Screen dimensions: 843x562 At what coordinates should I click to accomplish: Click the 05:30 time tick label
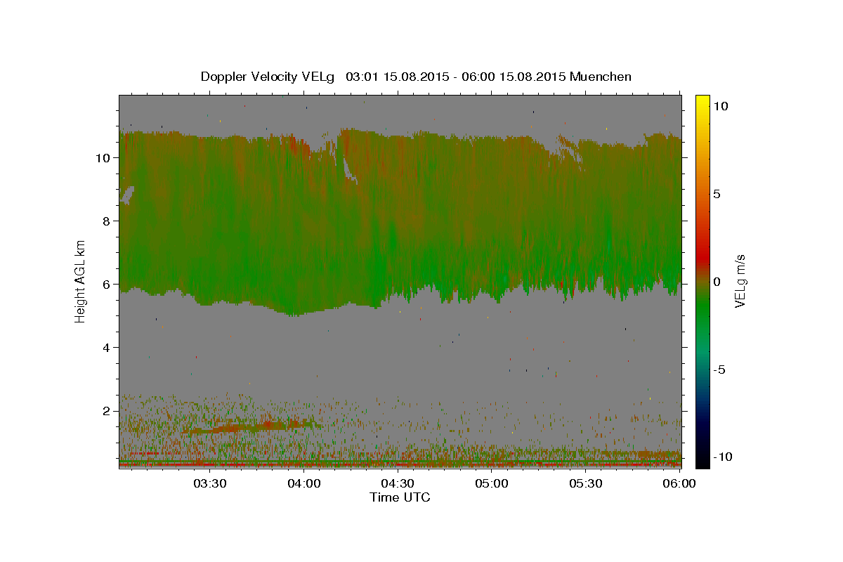586,483
